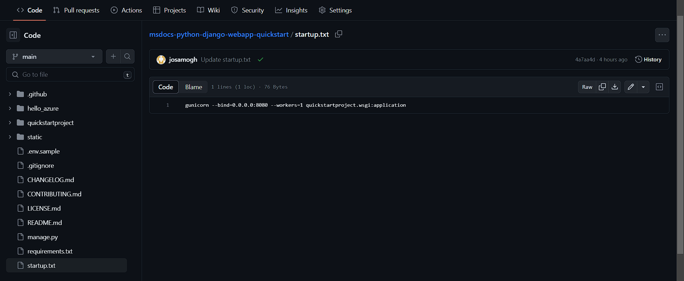Add a file with the plus button
The image size is (684, 281).
(x=113, y=56)
